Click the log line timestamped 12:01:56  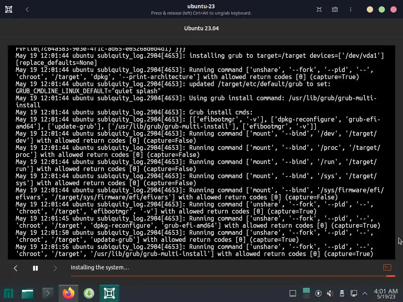[194, 250]
